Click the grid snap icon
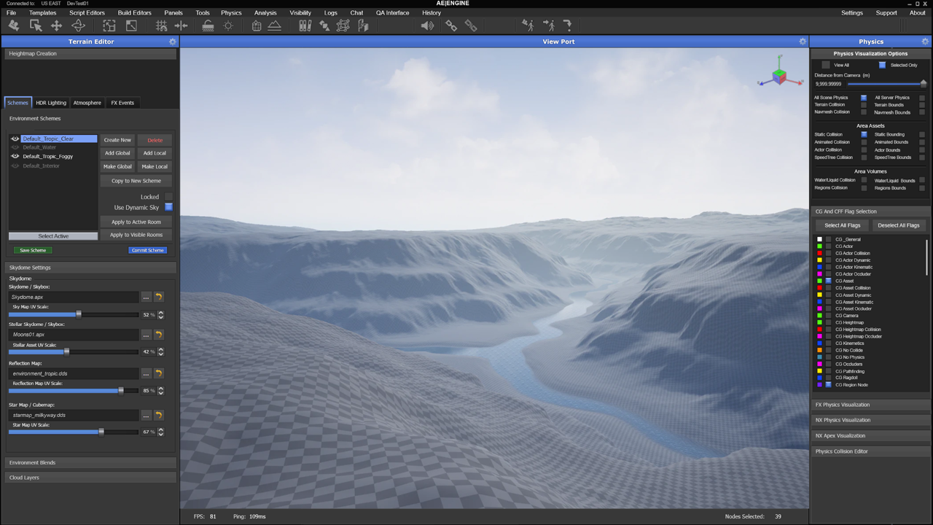Image resolution: width=933 pixels, height=525 pixels. tap(161, 26)
